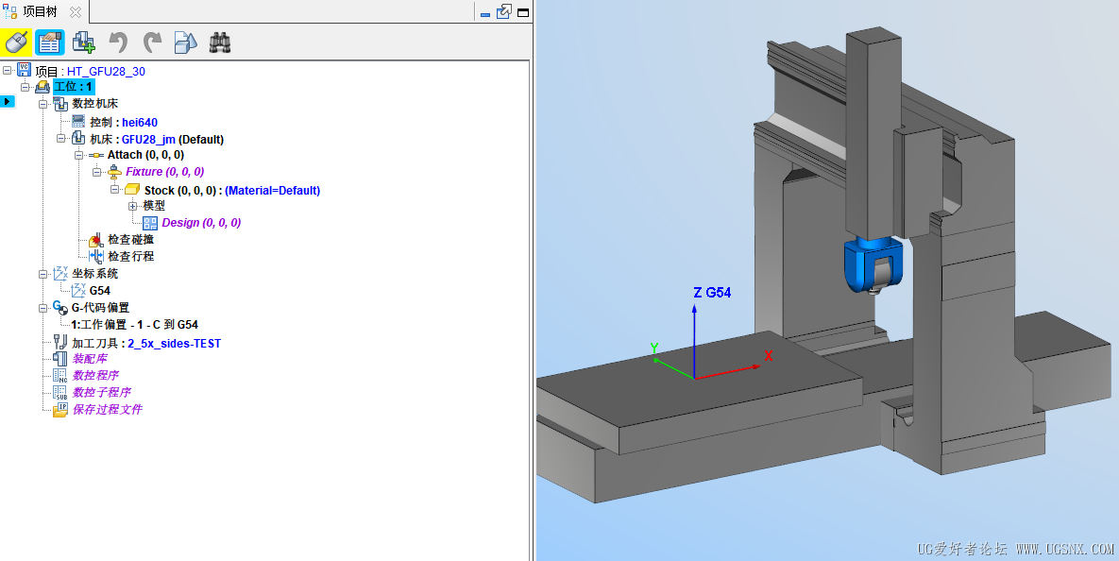Click the 加工刀具 tool icon
Screen dimensions: 1119x561
[x=60, y=343]
